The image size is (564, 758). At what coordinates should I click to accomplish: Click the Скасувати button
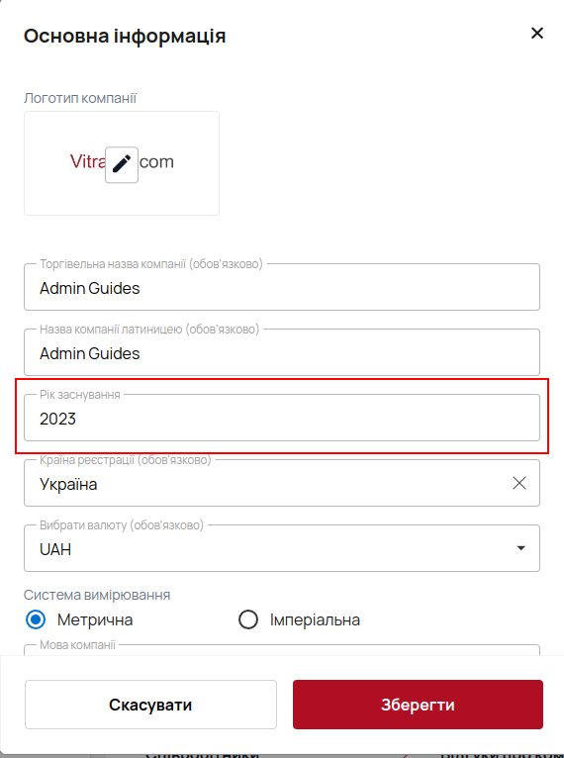[150, 705]
